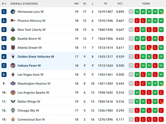
Task: Click the rank 8. position badge
Action: pyautogui.click(x=4, y=75)
